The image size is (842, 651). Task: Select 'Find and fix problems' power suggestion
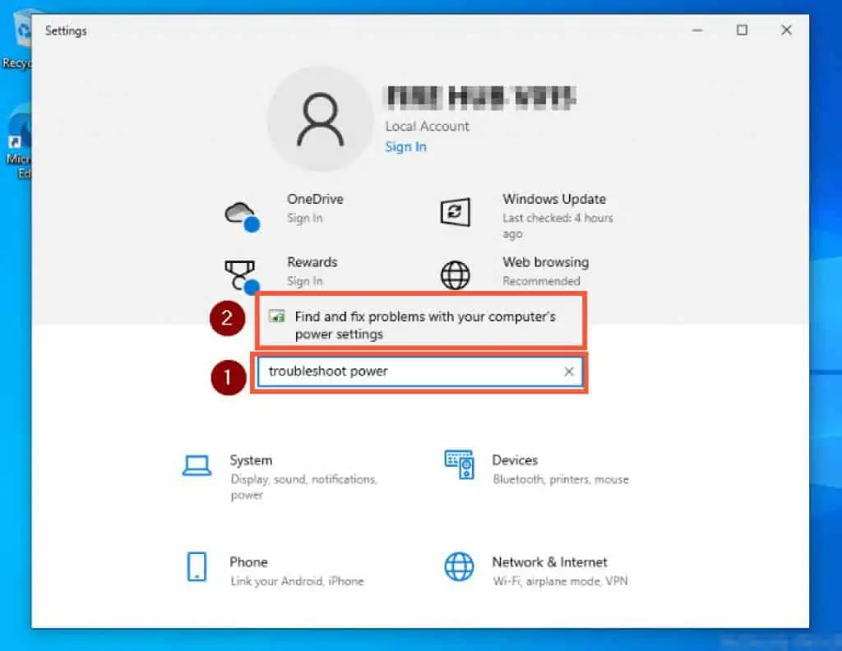click(425, 325)
